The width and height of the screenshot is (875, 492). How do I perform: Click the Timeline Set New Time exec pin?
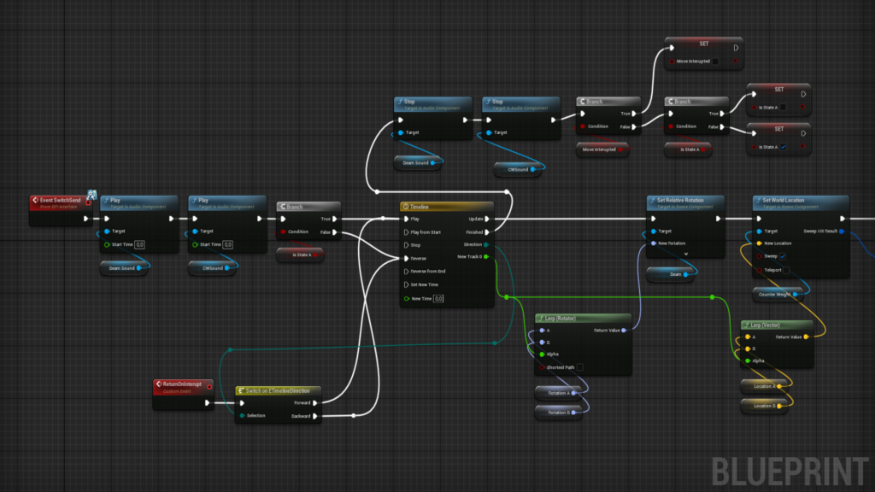(x=406, y=284)
